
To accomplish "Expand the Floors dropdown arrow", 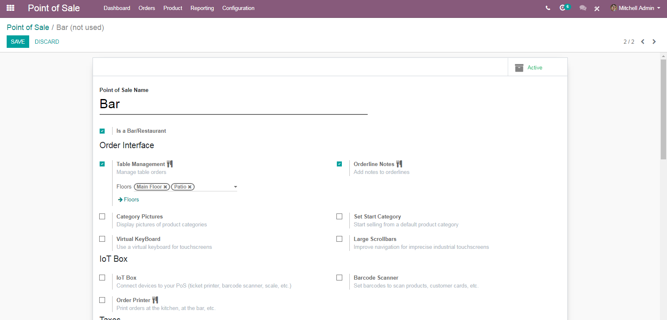I will click(x=236, y=187).
